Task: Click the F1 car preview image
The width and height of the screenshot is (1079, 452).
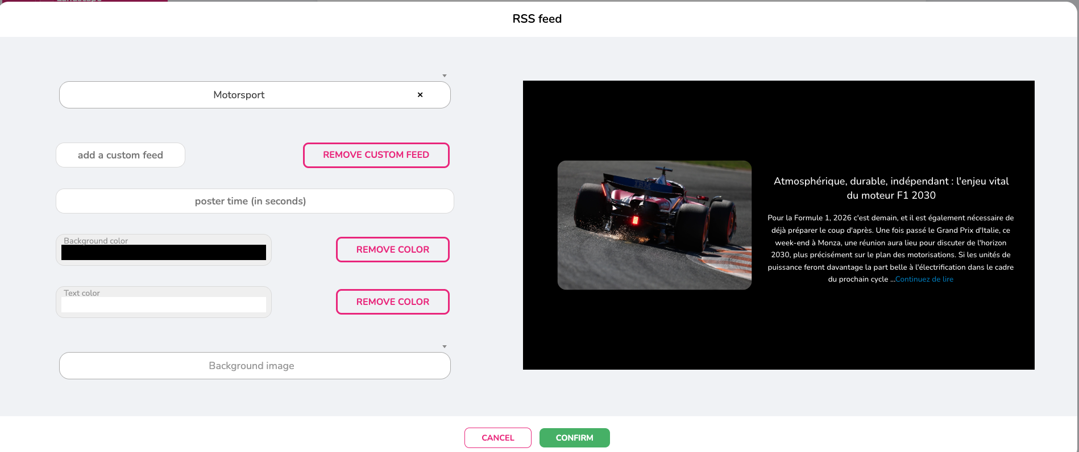Action: point(654,225)
